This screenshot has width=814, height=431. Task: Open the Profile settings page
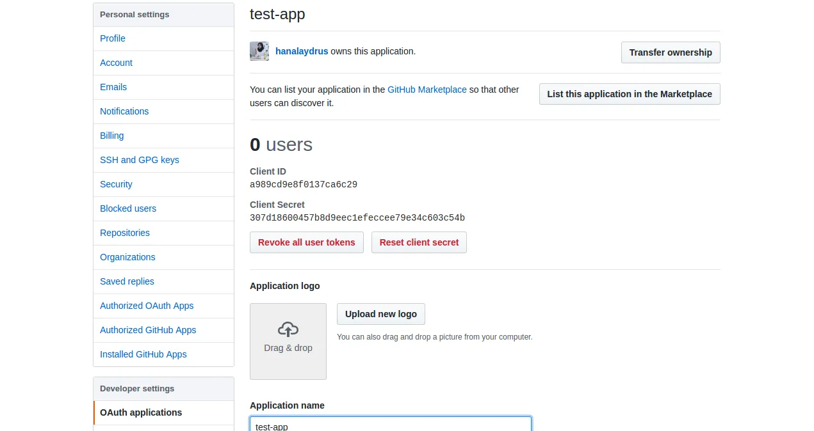coord(113,38)
